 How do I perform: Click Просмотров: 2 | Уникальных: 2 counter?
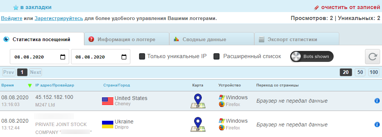336,18
